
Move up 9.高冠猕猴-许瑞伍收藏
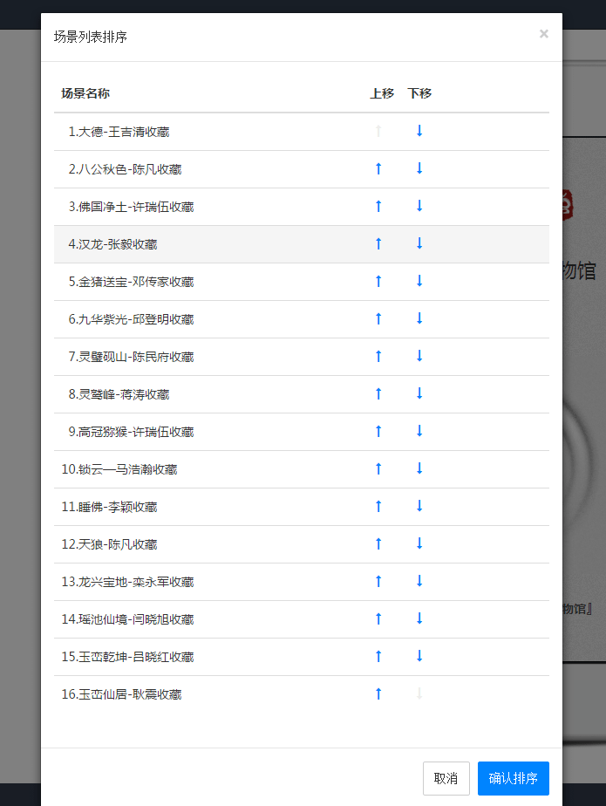[x=378, y=431]
